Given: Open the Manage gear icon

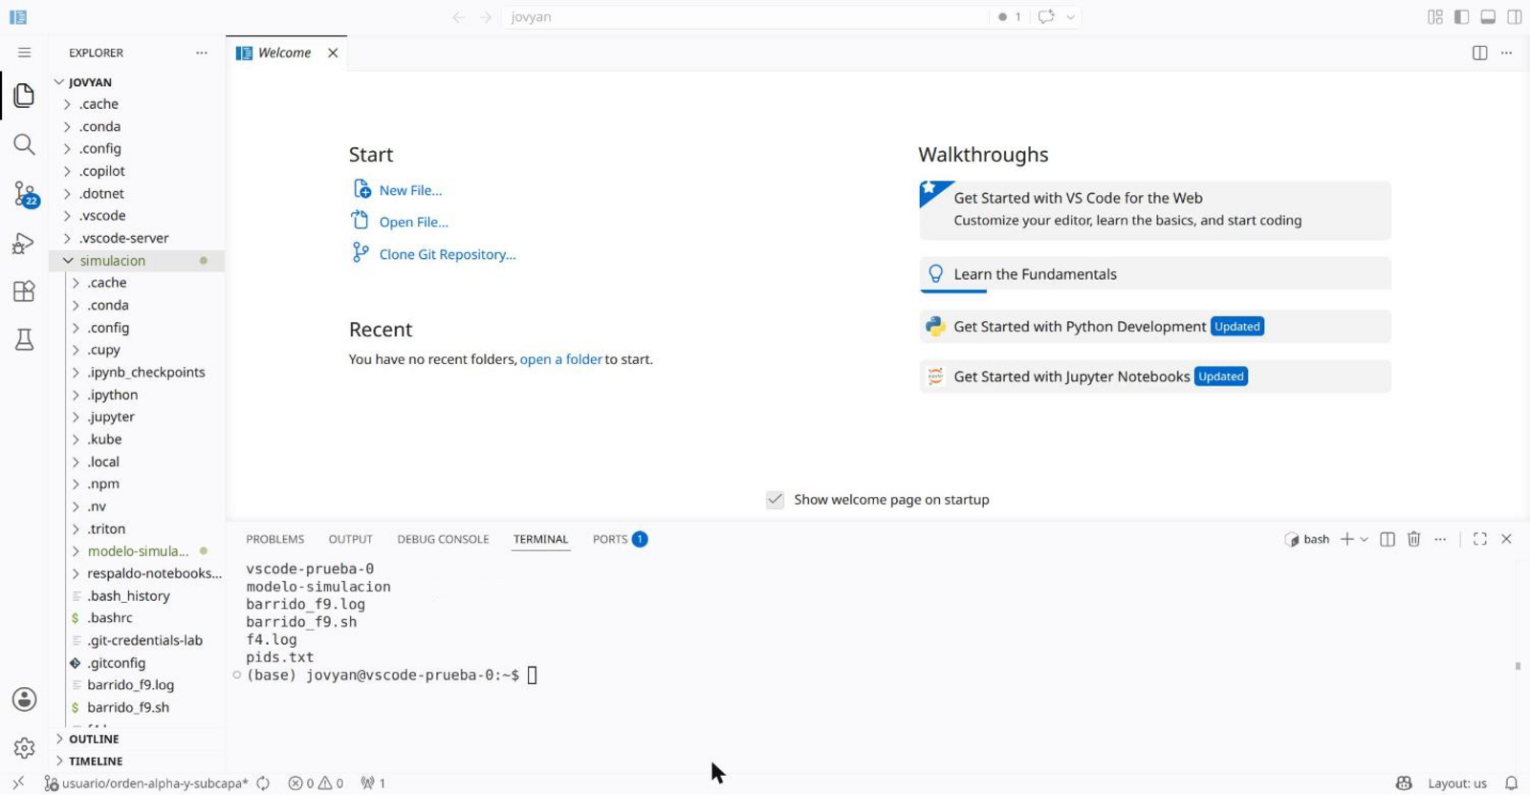Looking at the screenshot, I should pyautogui.click(x=24, y=748).
